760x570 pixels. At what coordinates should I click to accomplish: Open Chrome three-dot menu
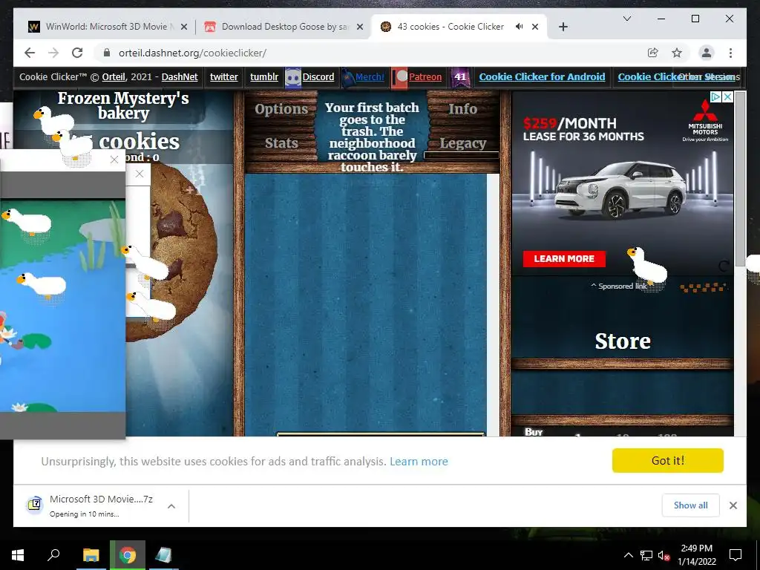pos(730,53)
